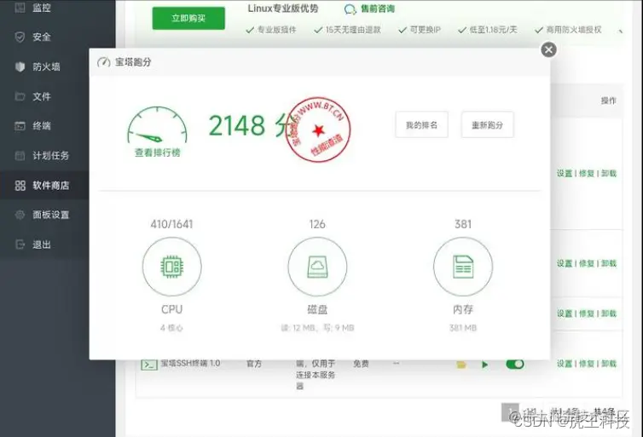The height and width of the screenshot is (437, 643).
Task: Click the 410/1641 CPU score
Action: (x=171, y=224)
